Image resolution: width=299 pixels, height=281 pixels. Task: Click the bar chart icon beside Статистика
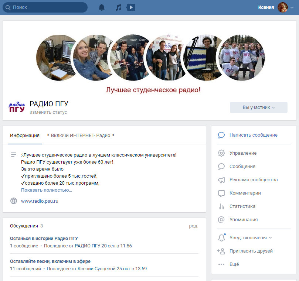coord(221,206)
